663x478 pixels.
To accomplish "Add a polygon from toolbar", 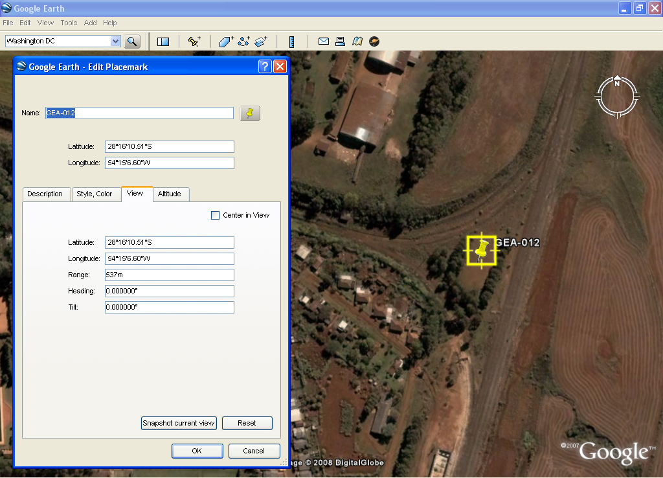I will click(x=226, y=41).
